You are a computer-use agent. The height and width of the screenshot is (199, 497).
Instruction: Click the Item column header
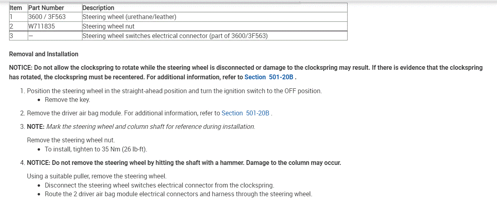(16, 8)
